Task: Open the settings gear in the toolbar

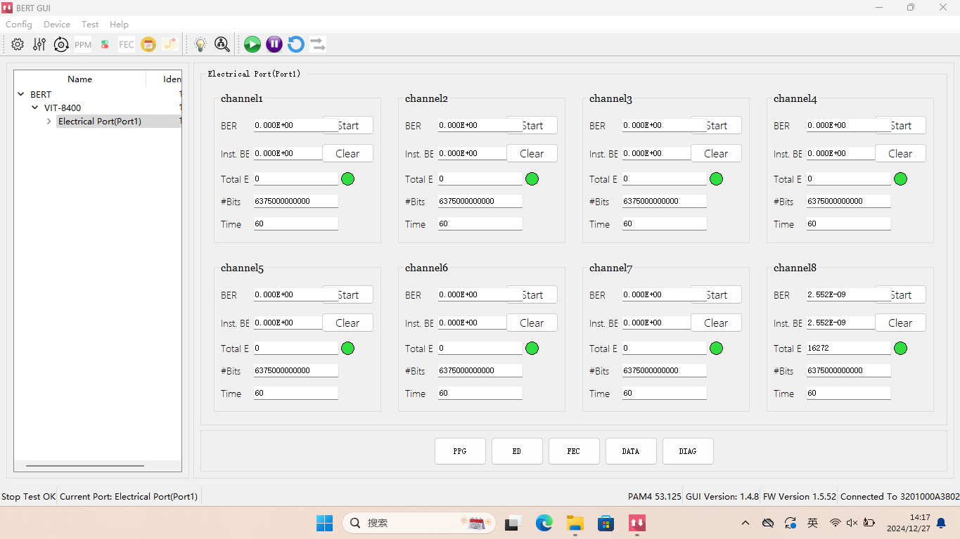Action: (x=18, y=44)
